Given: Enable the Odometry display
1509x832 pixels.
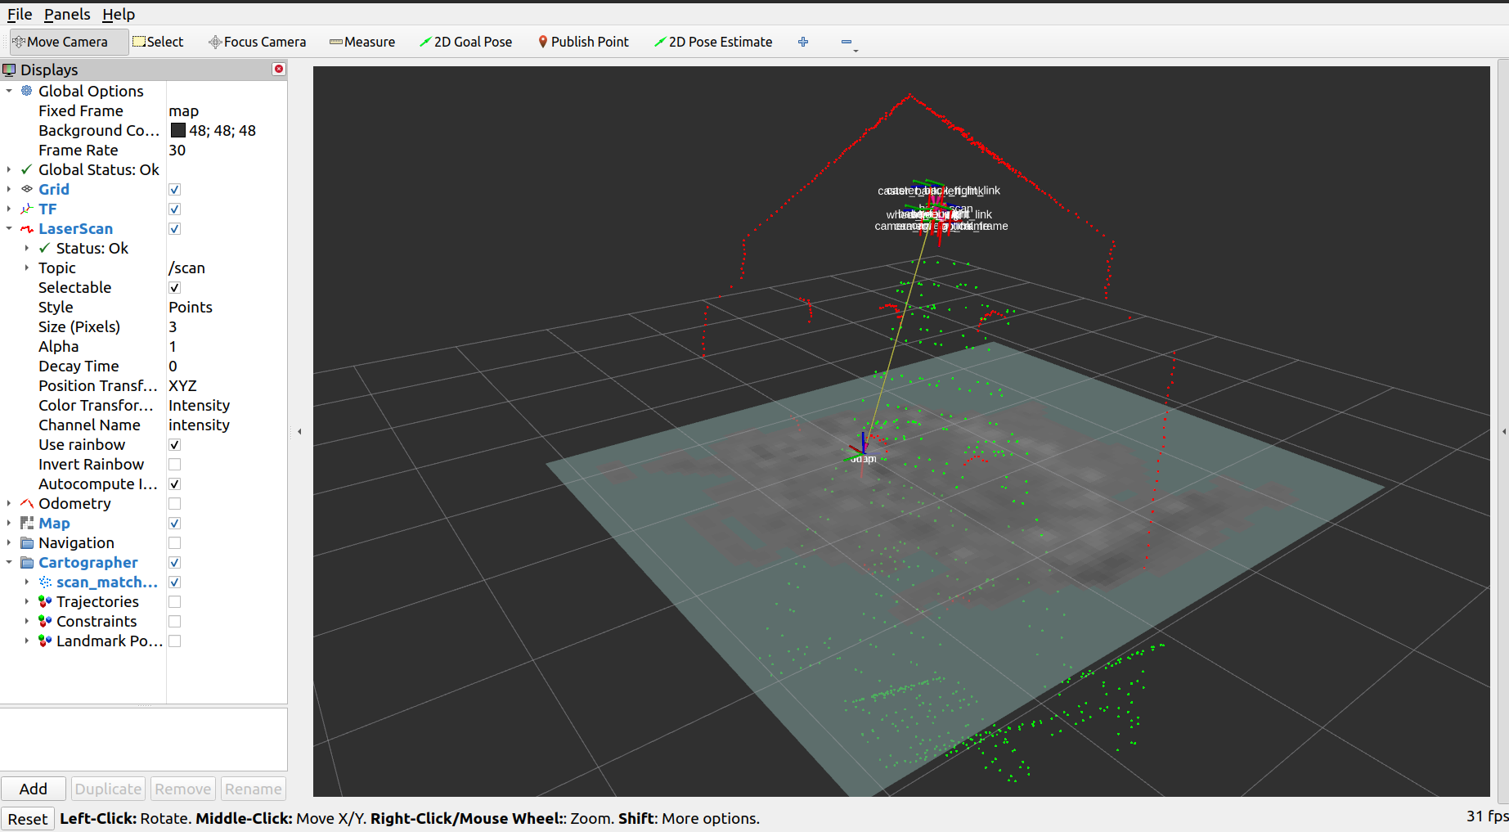Looking at the screenshot, I should pyautogui.click(x=174, y=503).
